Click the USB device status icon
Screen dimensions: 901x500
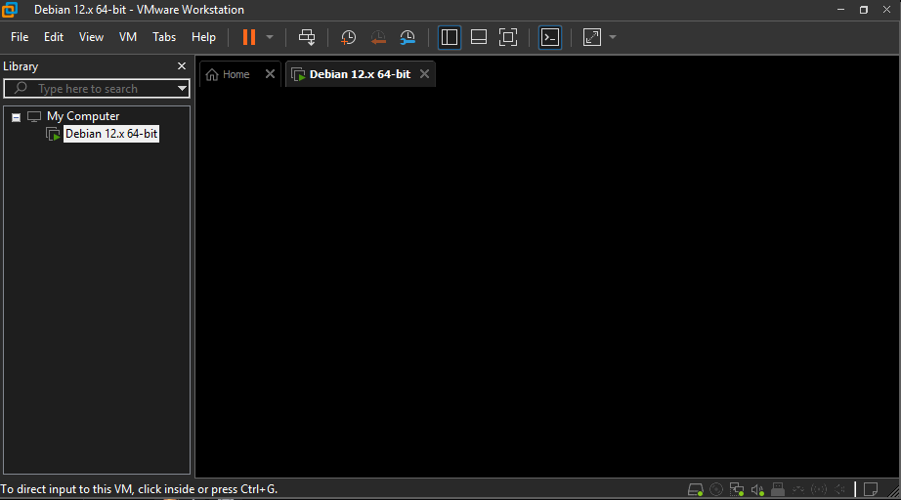coord(778,489)
